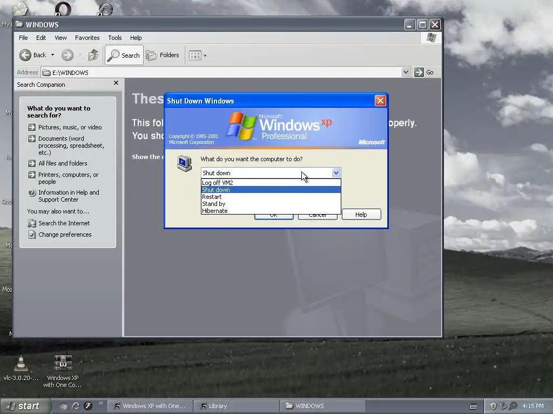
Task: Close the Search Companion pane
Action: pyautogui.click(x=116, y=82)
